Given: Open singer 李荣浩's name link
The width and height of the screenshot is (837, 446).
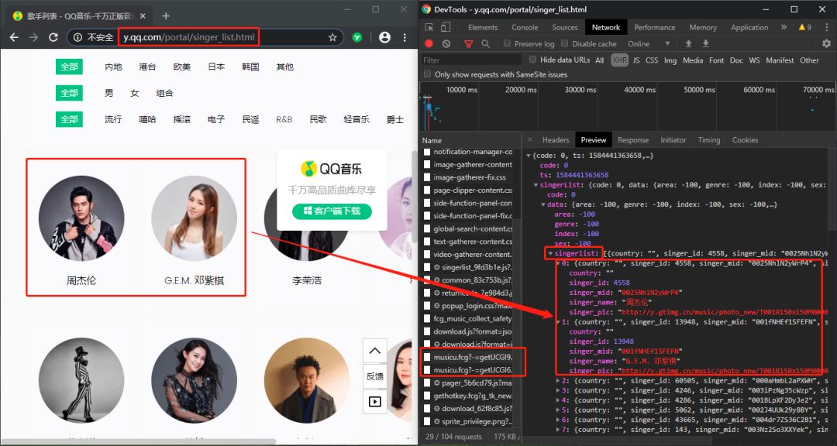Looking at the screenshot, I should tap(306, 280).
